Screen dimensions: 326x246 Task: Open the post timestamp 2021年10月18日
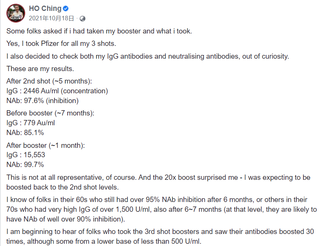(x=52, y=18)
